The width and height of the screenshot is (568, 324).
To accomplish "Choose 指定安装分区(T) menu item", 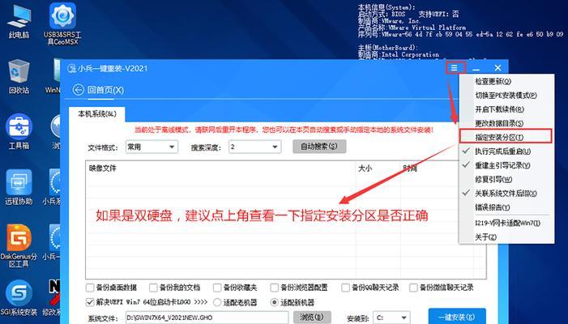I will point(506,137).
